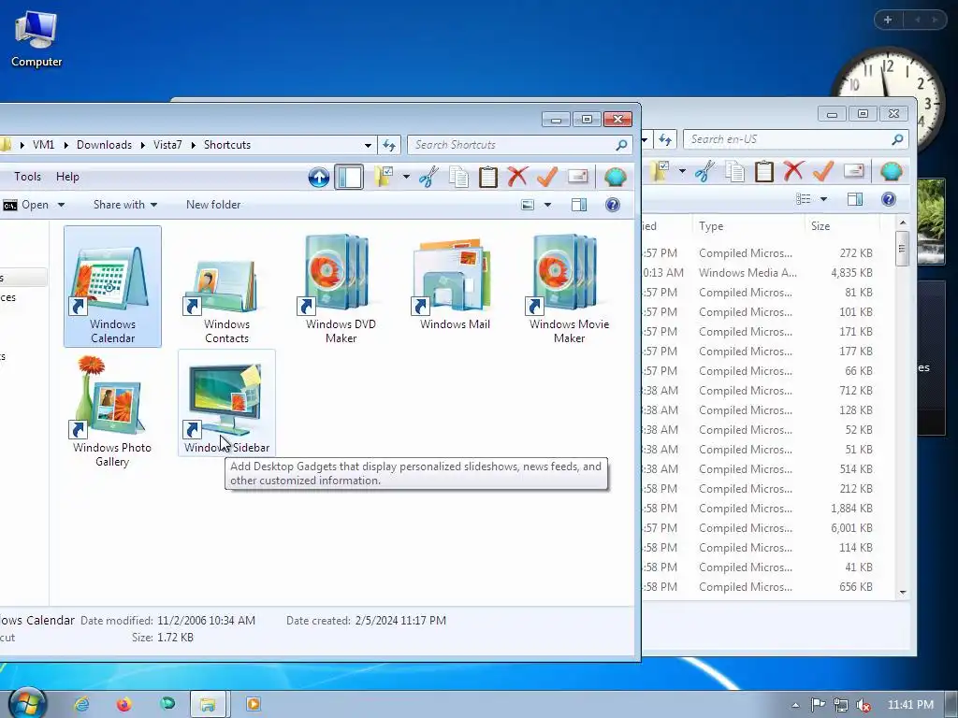Screen dimensions: 958x718
Task: Click the folder options icon in Shortcuts toolbar
Action: point(383,177)
